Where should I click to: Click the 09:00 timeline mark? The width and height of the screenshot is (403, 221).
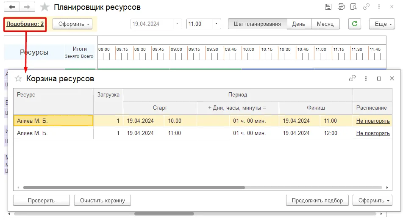tap(176, 49)
